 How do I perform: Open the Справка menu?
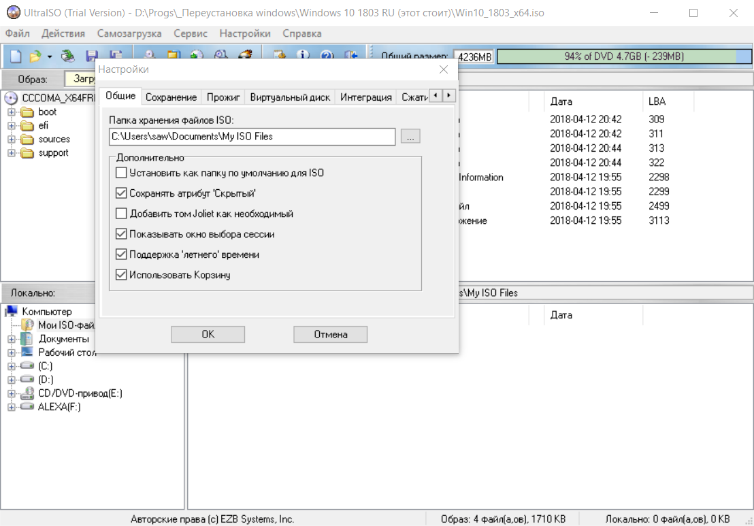click(302, 33)
